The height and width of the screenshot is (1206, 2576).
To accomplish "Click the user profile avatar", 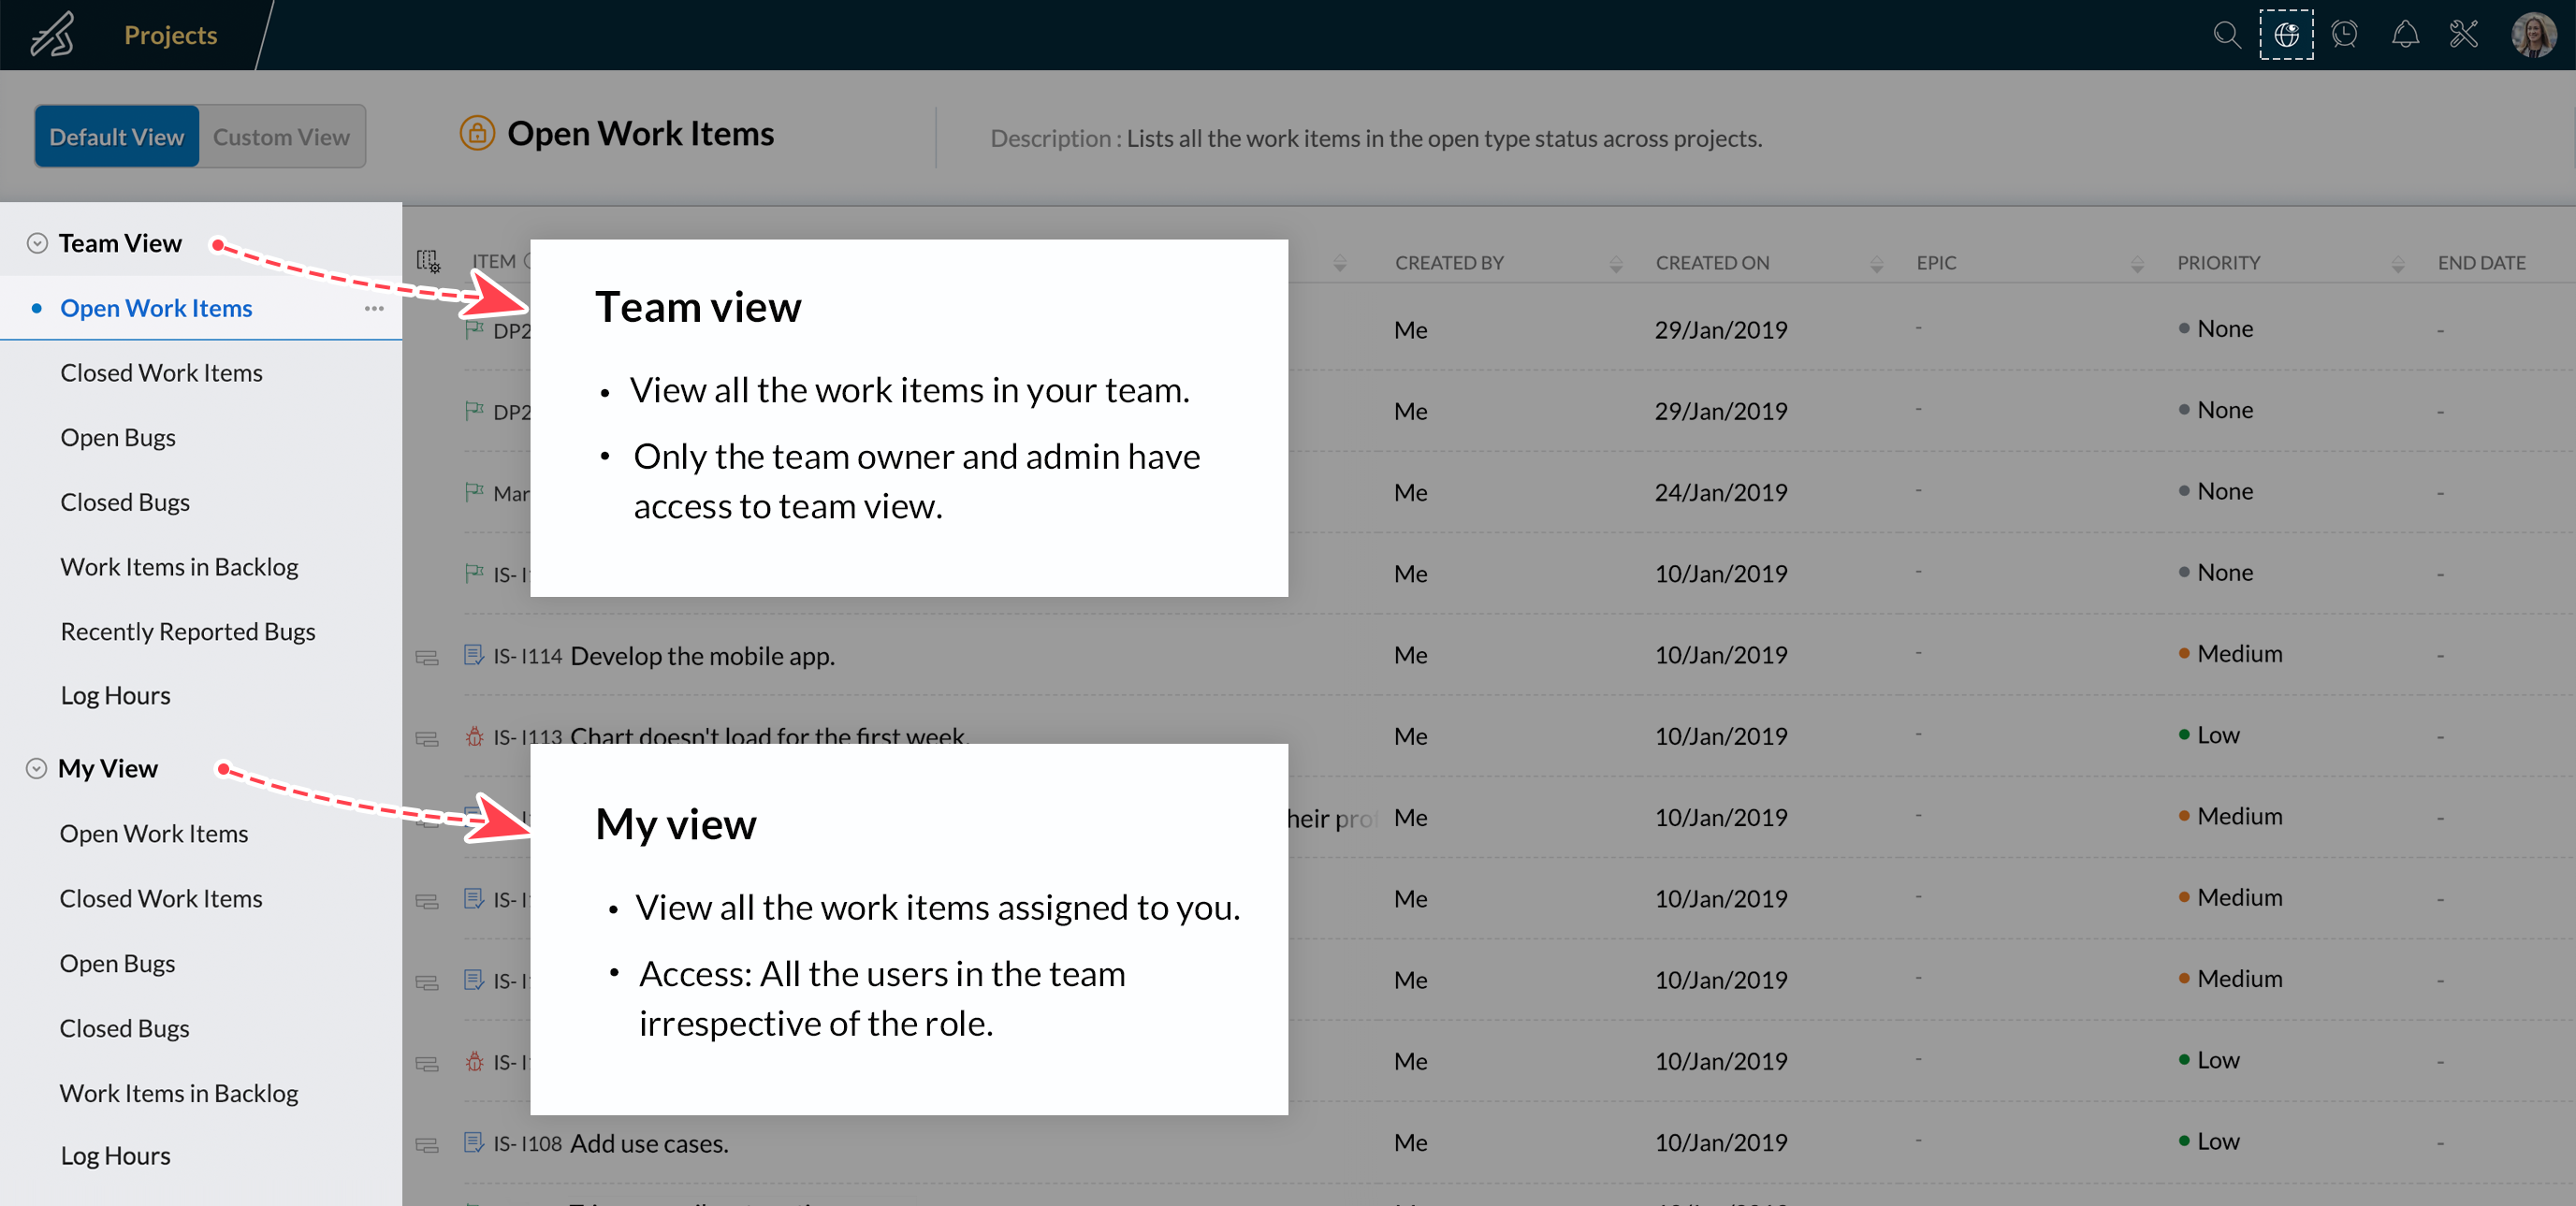I will click(2533, 36).
